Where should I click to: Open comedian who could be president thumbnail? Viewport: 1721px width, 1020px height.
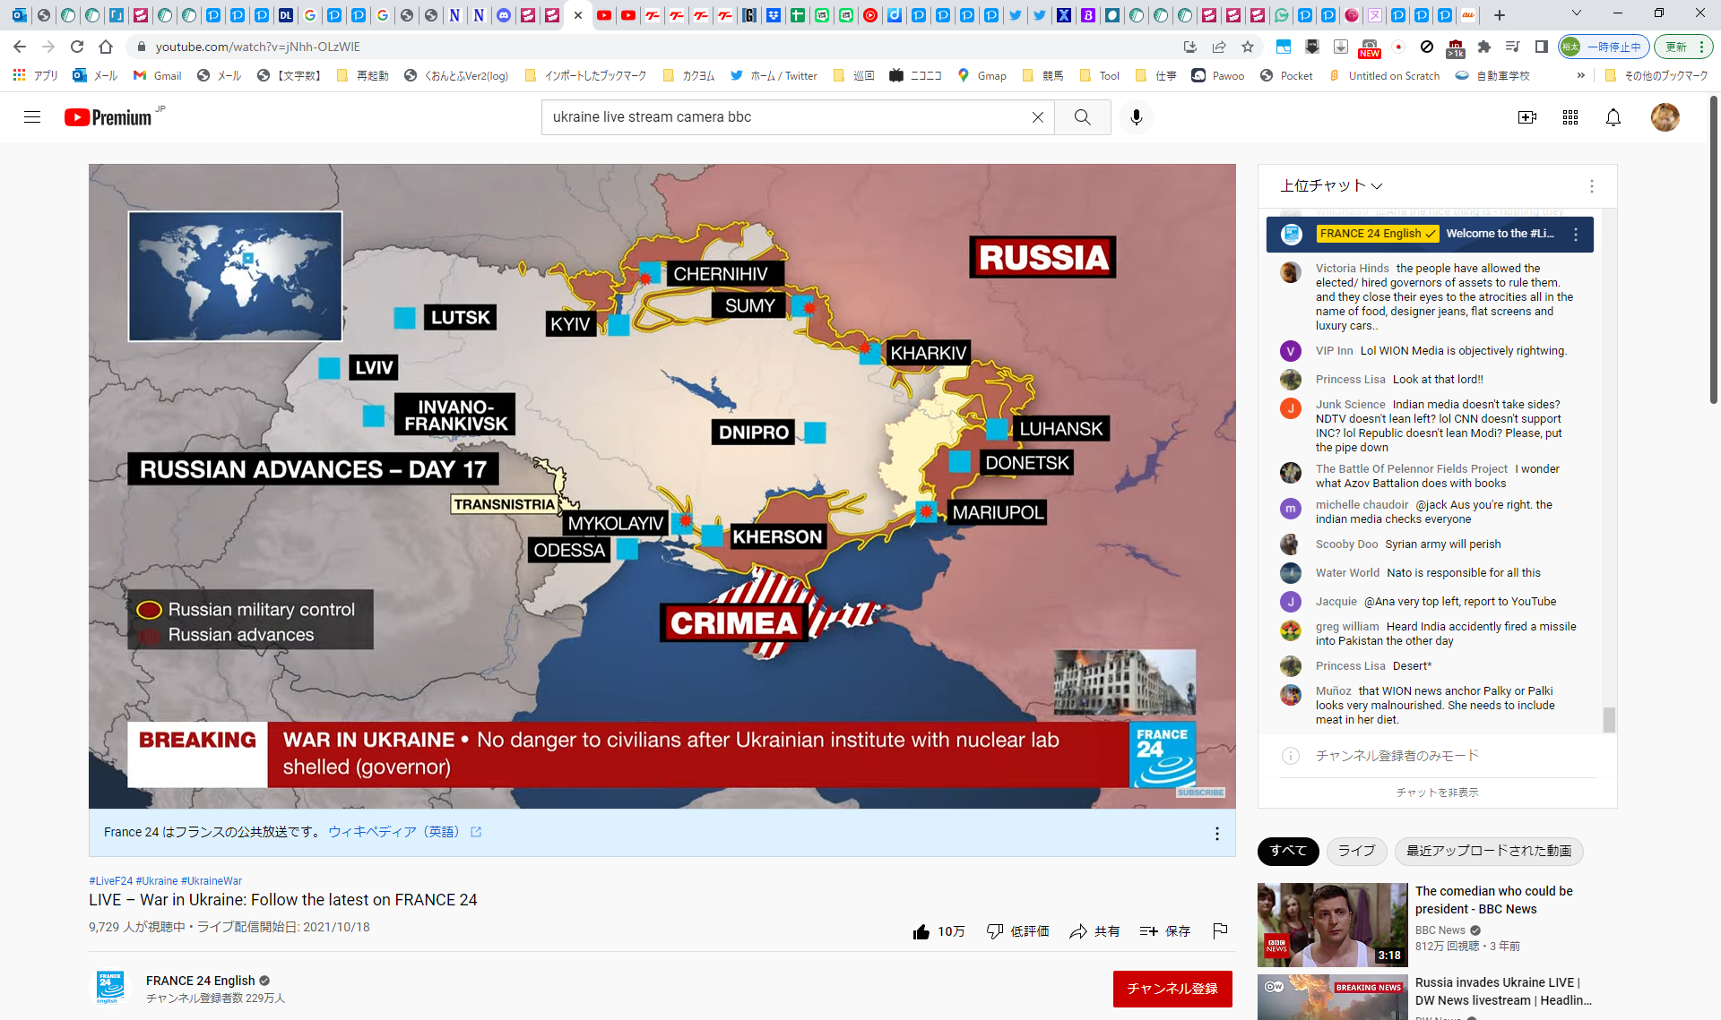1332,924
